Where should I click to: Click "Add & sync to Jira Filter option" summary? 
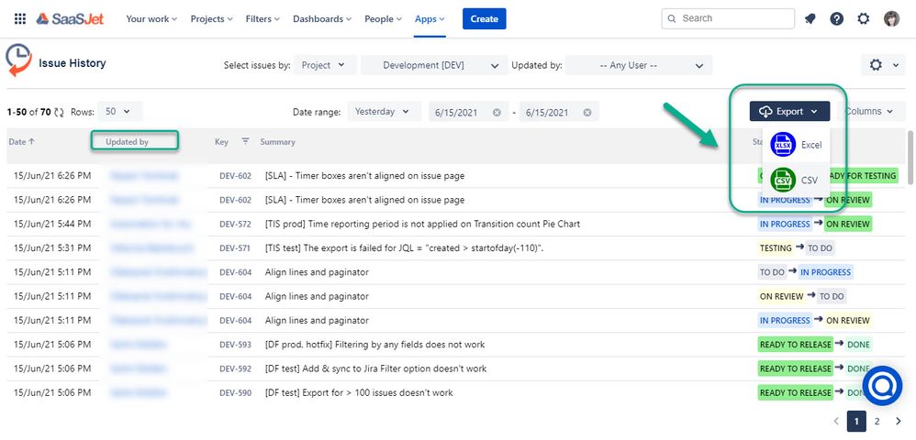pos(375,368)
